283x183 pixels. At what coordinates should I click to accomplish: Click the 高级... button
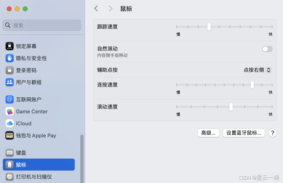(208, 133)
